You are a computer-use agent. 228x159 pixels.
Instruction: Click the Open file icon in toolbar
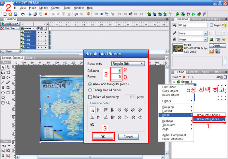(10, 14)
